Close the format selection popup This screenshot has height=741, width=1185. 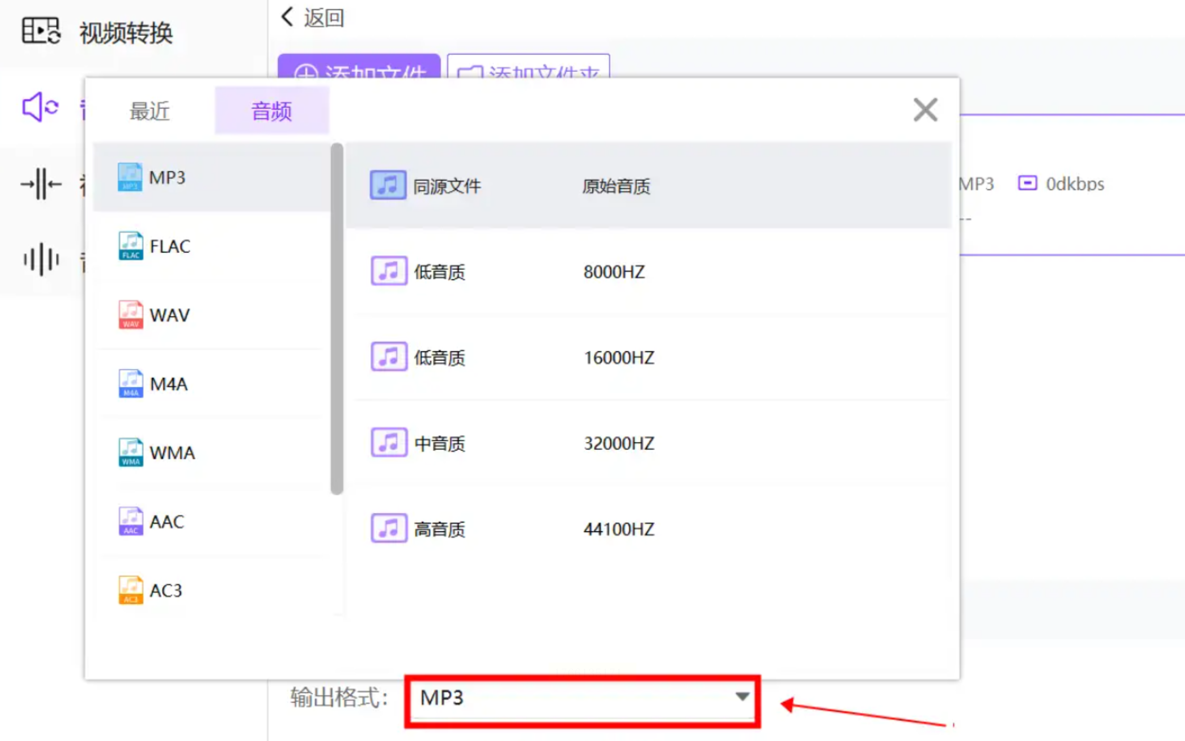(925, 110)
